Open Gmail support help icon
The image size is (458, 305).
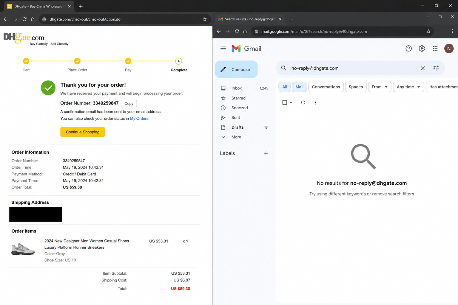(408, 49)
